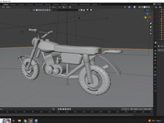Image resolution: width=164 pixels, height=123 pixels.
Task: Toggle X-ray mode in viewport header
Action: coord(139,7)
